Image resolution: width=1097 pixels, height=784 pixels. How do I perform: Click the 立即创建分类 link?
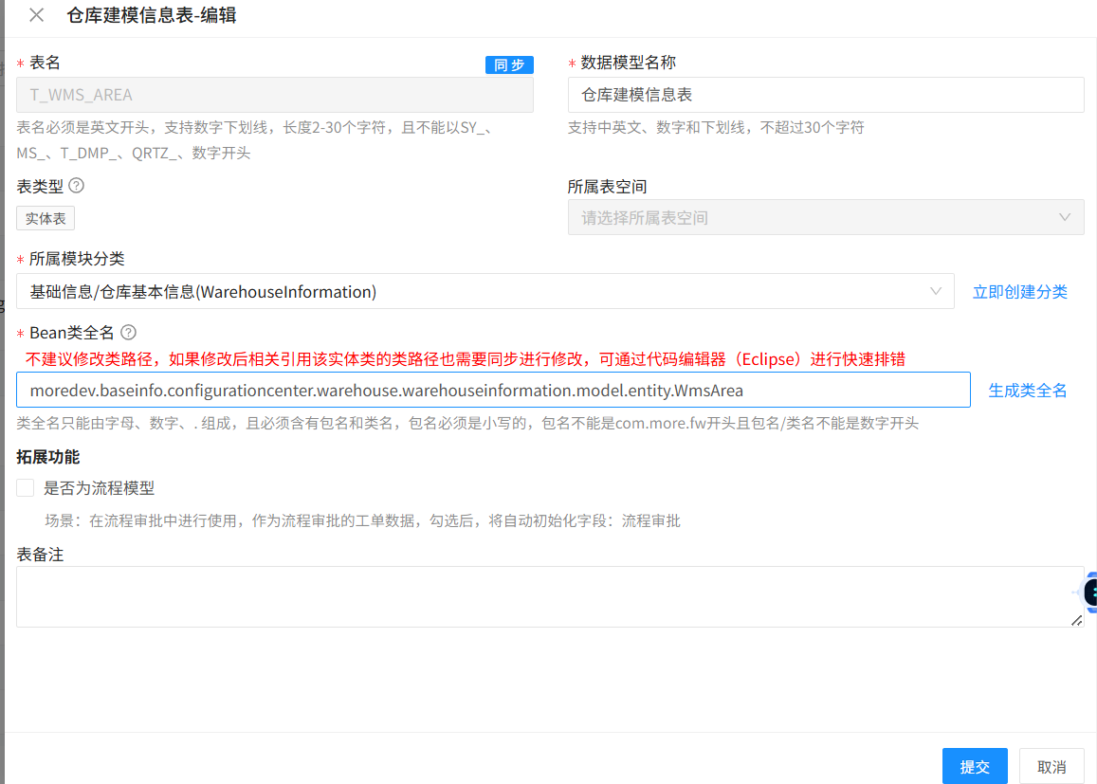pos(1020,291)
